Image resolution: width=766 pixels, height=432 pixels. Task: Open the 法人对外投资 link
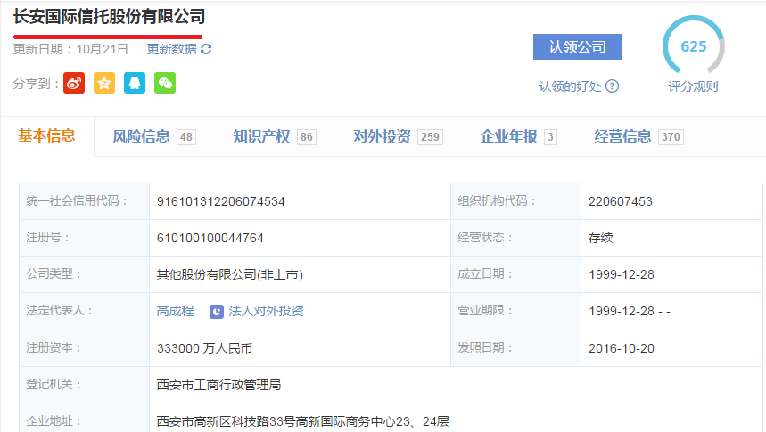[266, 311]
